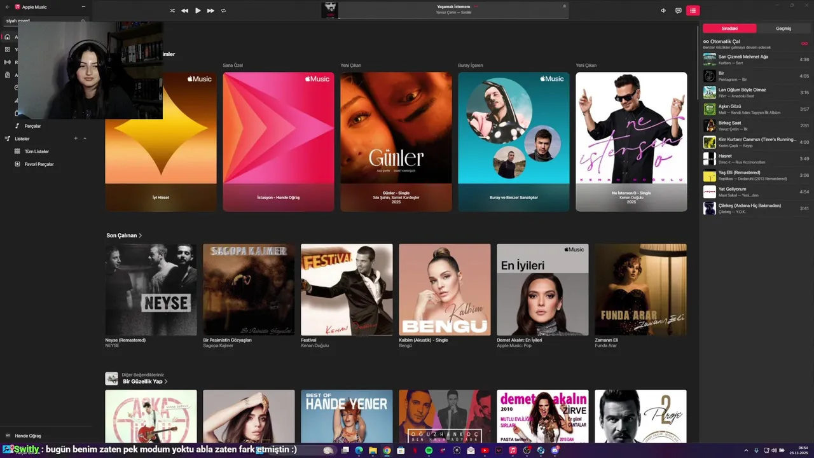The height and width of the screenshot is (458, 814).
Task: Open Discord from the taskbar
Action: pos(555,450)
